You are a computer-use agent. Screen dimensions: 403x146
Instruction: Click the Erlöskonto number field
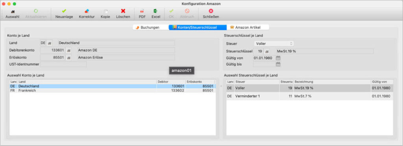pos(53,58)
